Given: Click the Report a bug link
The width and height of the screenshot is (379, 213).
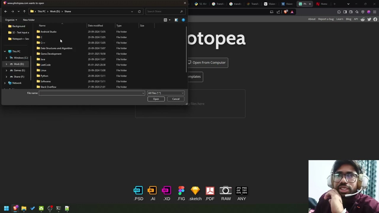Looking at the screenshot, I should [326, 19].
